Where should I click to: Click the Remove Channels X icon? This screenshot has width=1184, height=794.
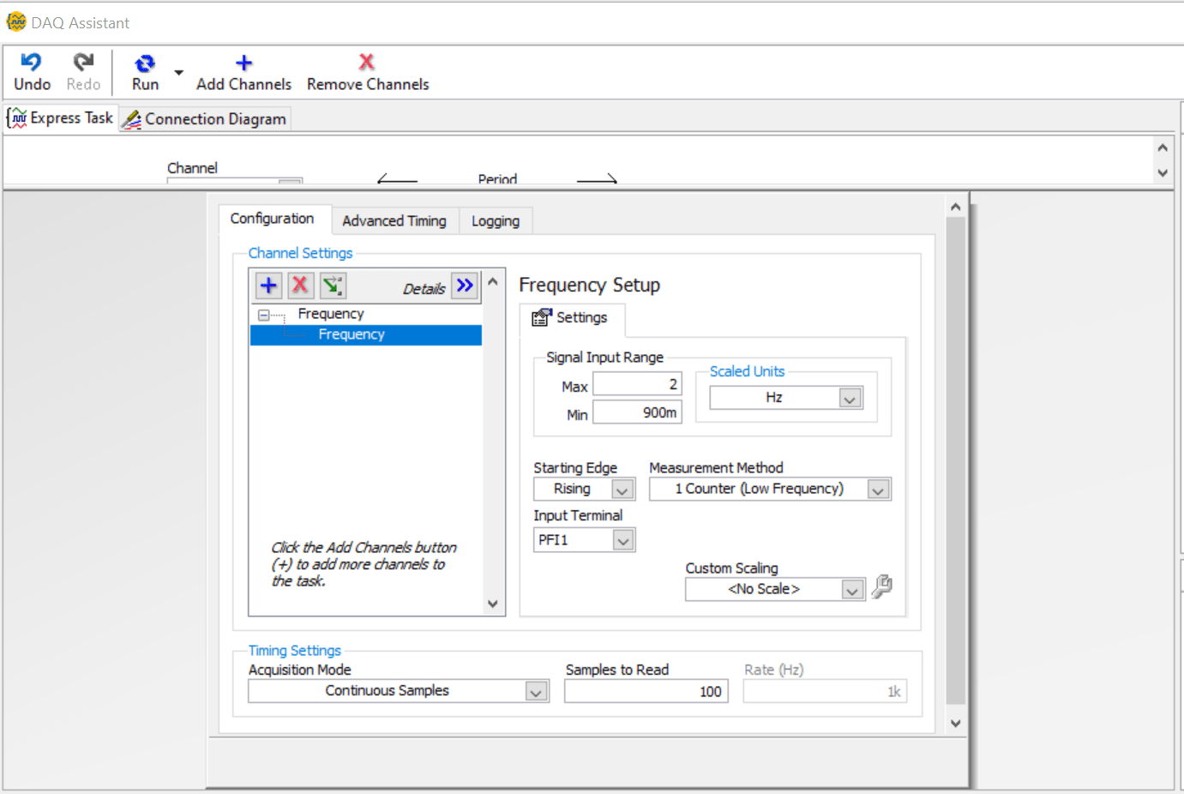click(367, 62)
